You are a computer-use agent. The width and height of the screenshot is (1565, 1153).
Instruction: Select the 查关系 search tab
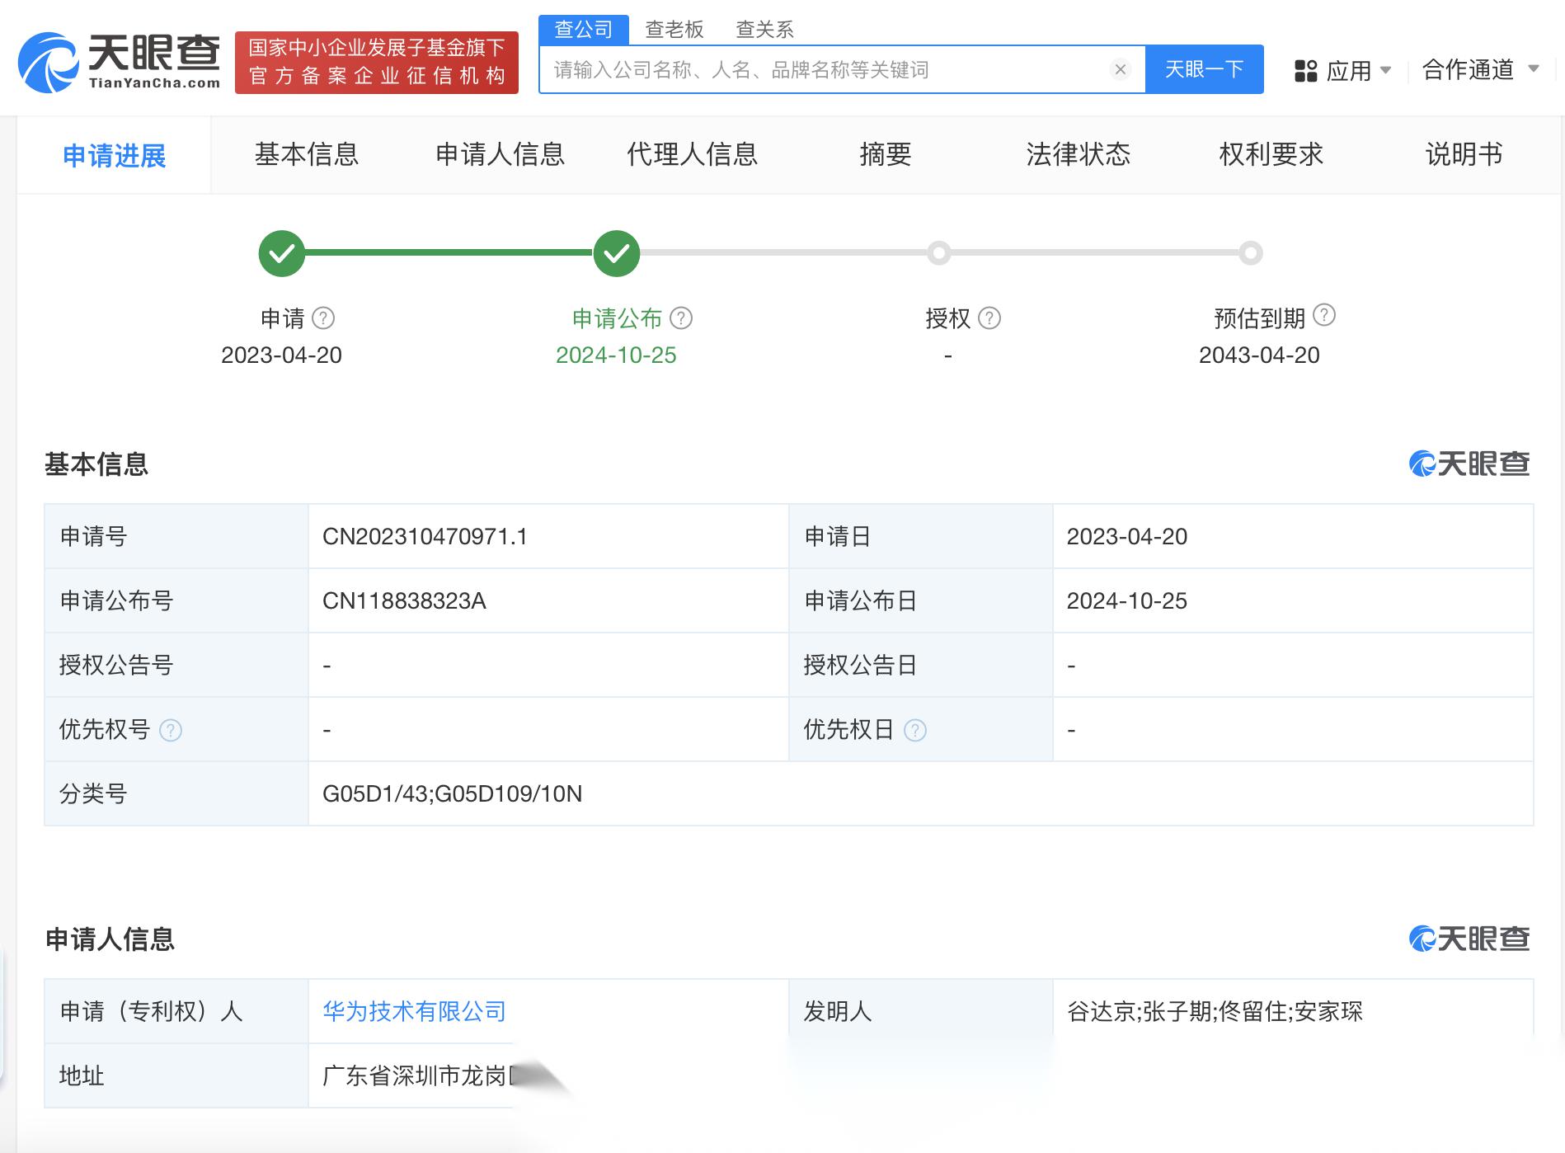coord(764,30)
